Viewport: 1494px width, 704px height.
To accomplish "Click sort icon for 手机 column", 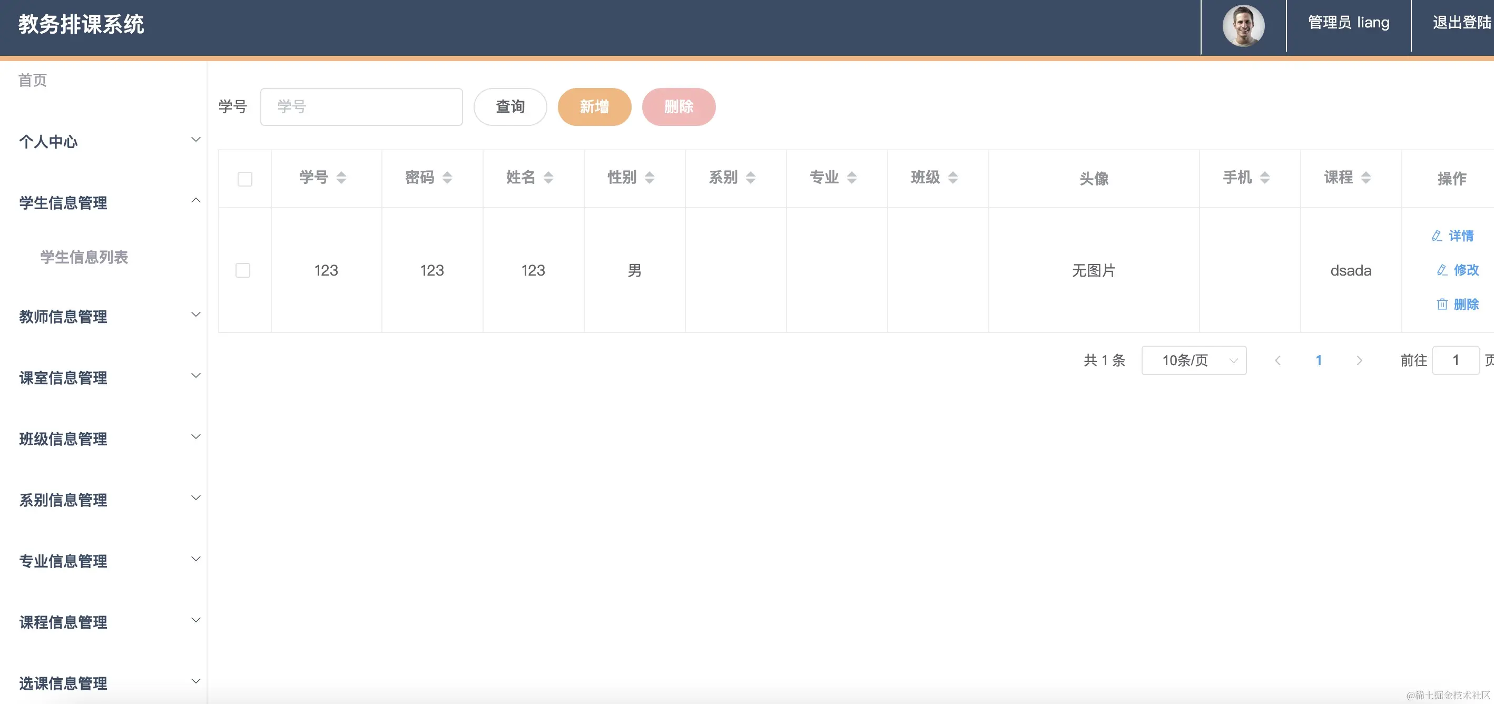I will 1265,178.
